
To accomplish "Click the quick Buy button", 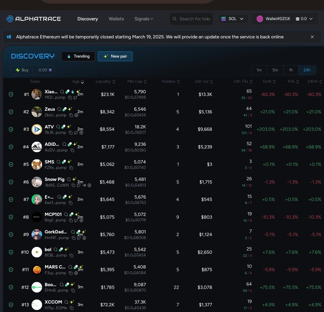I will (22, 70).
